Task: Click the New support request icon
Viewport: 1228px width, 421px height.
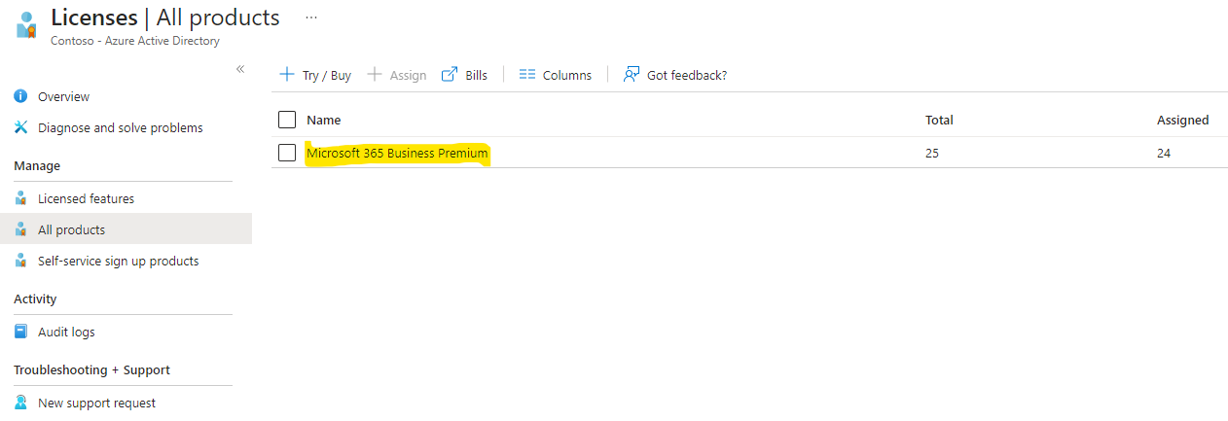Action: [x=20, y=403]
